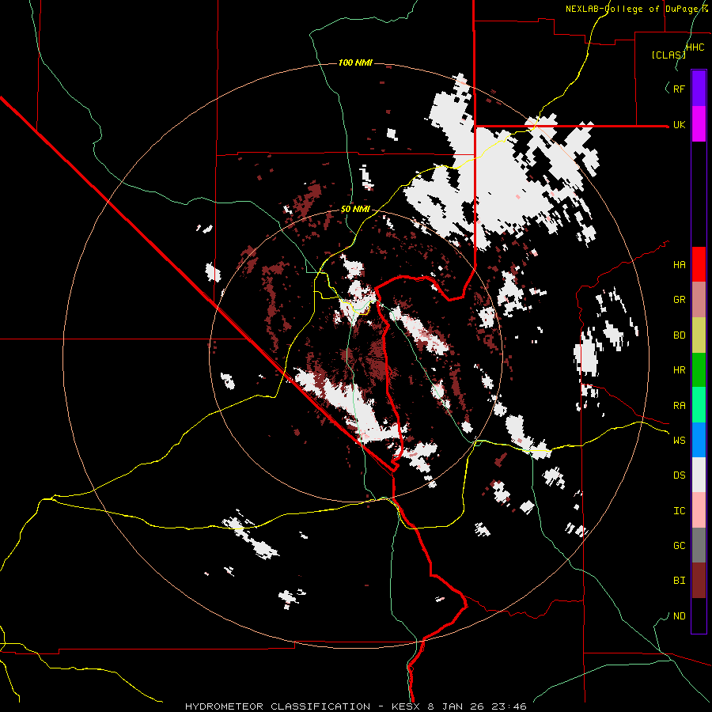Click the NEXLAB-College of DuPage credit text

[636, 9]
